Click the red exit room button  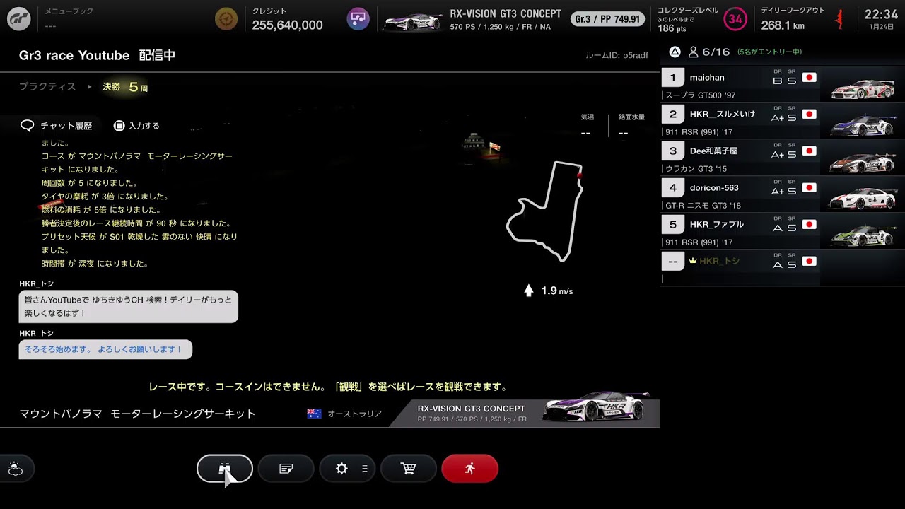click(469, 469)
